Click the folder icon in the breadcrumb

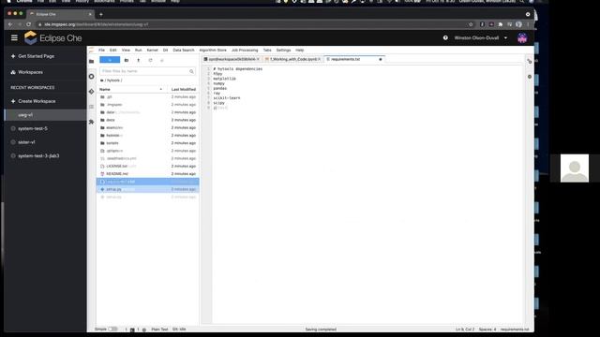(x=102, y=81)
